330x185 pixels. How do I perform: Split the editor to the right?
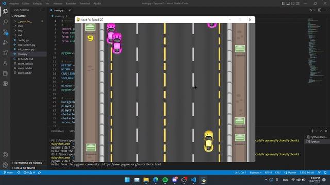tap(320, 10)
